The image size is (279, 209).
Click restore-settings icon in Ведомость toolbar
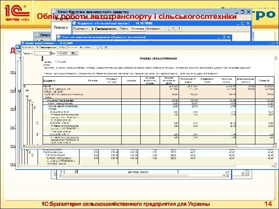(174, 29)
